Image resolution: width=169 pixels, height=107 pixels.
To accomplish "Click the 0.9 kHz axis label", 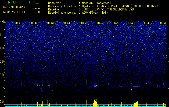I will [2, 62].
